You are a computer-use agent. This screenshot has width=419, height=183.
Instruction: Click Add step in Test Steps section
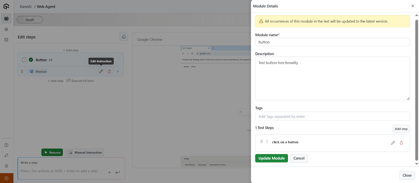tap(401, 129)
